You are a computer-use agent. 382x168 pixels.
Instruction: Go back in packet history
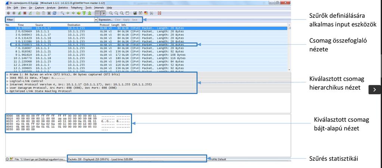point(68,13)
